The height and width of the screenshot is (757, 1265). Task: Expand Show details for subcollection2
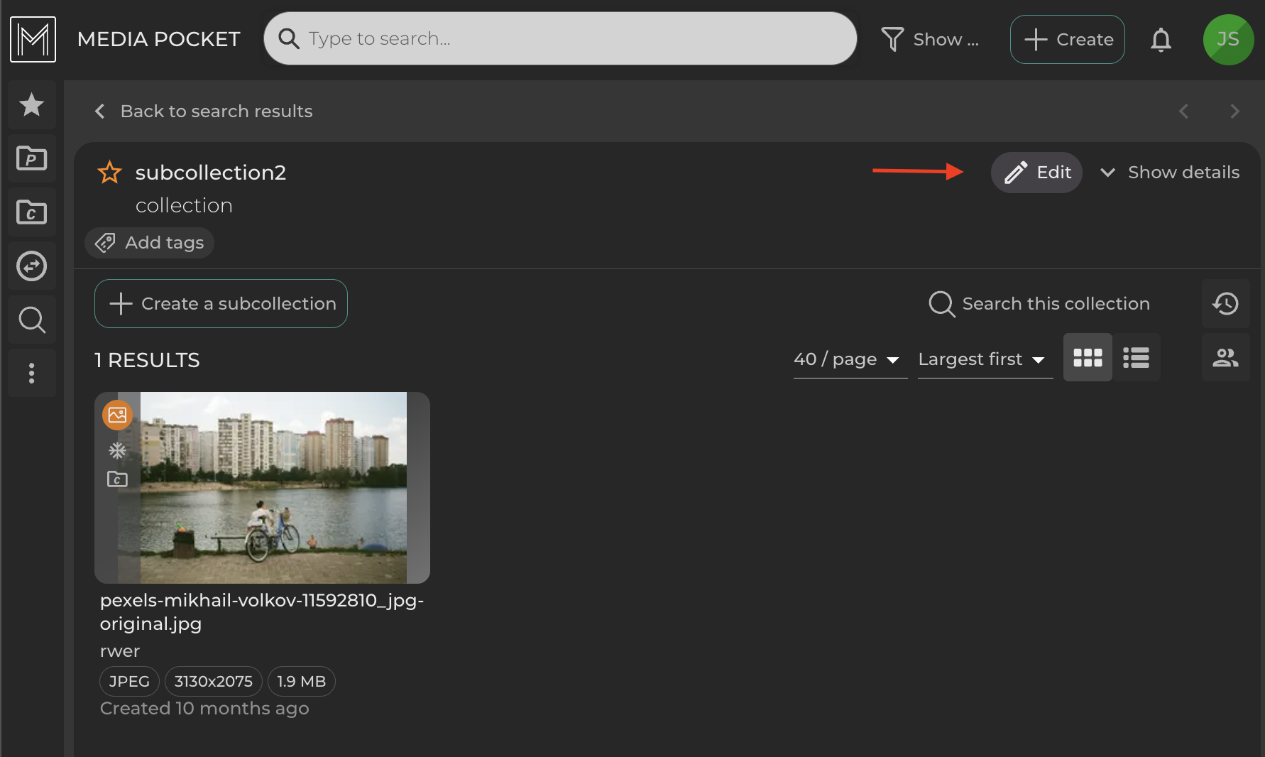coord(1170,172)
